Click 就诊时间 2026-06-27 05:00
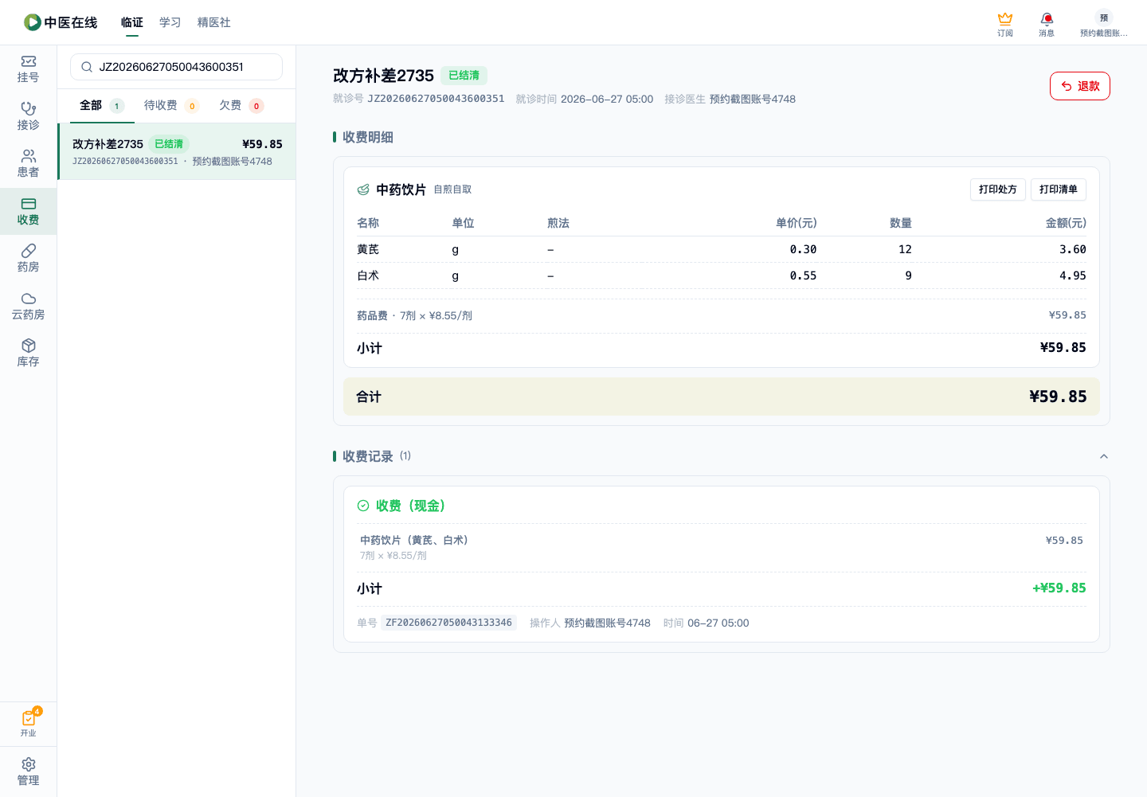 585,99
